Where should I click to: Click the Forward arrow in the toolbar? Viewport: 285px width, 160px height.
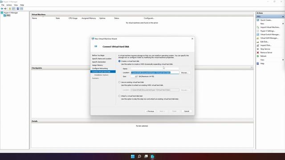pyautogui.click(x=5, y=9)
